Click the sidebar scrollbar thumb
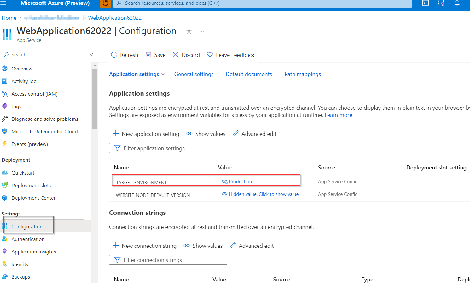 [x=95, y=99]
